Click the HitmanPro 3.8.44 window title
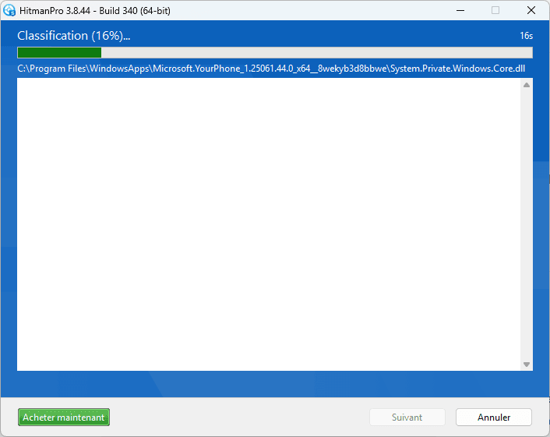Image resolution: width=550 pixels, height=437 pixels. point(95,11)
